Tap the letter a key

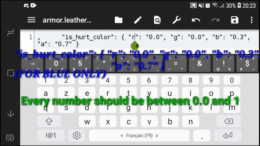[45, 93]
